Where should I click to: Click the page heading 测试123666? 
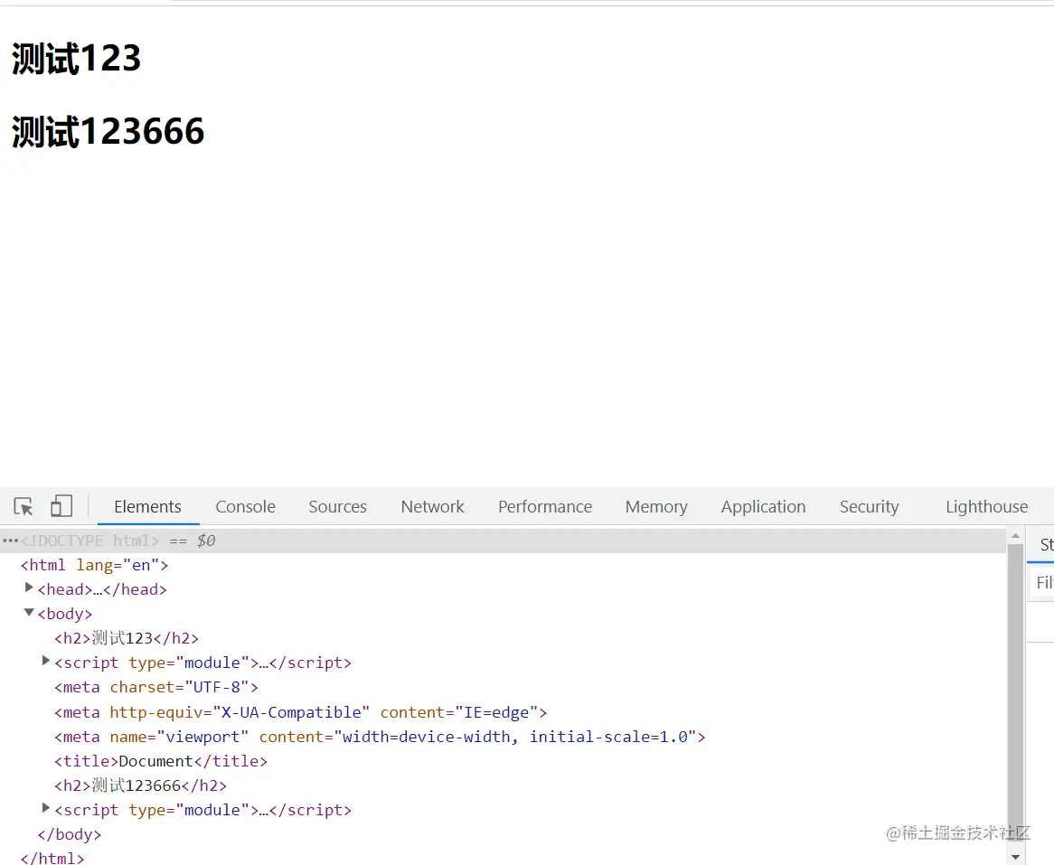pyautogui.click(x=108, y=131)
